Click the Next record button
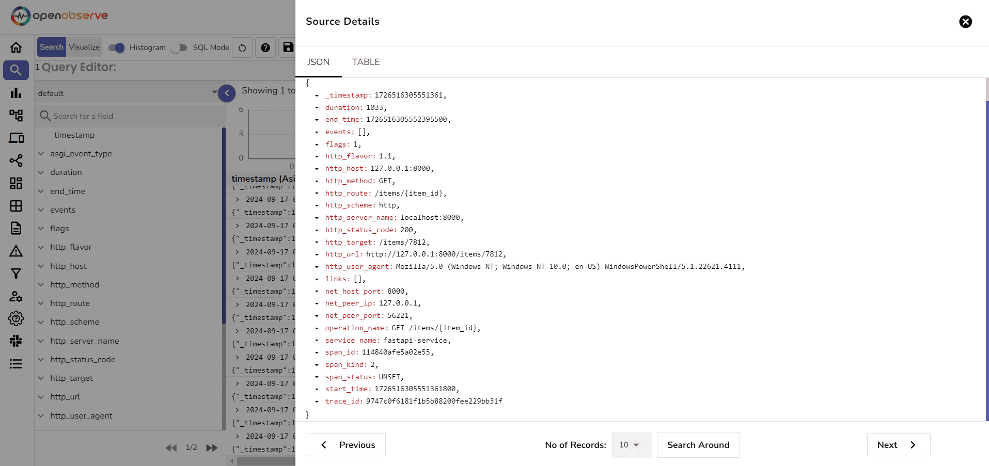Image resolution: width=989 pixels, height=466 pixels. point(898,444)
